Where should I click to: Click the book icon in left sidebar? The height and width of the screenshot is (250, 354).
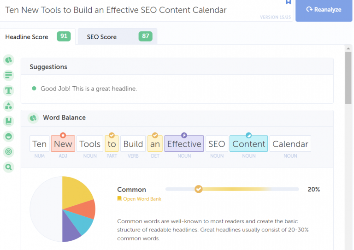point(8,121)
